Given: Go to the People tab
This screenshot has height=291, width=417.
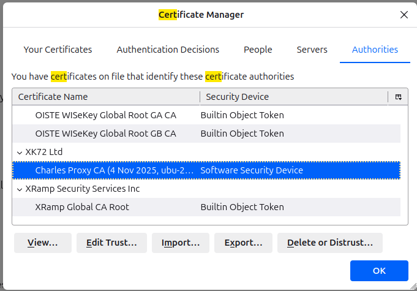Looking at the screenshot, I should (x=258, y=50).
